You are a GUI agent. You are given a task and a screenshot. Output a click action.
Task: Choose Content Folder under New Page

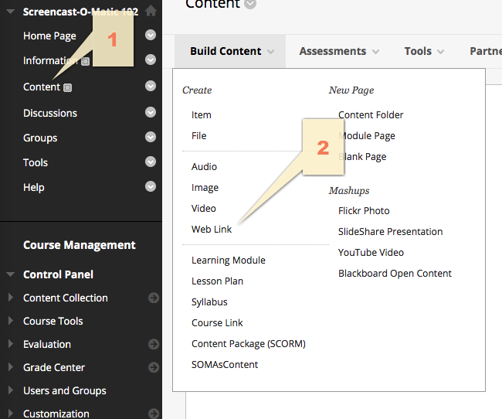pyautogui.click(x=371, y=114)
